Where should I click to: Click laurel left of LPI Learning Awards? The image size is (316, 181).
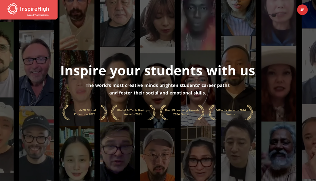[163, 112]
